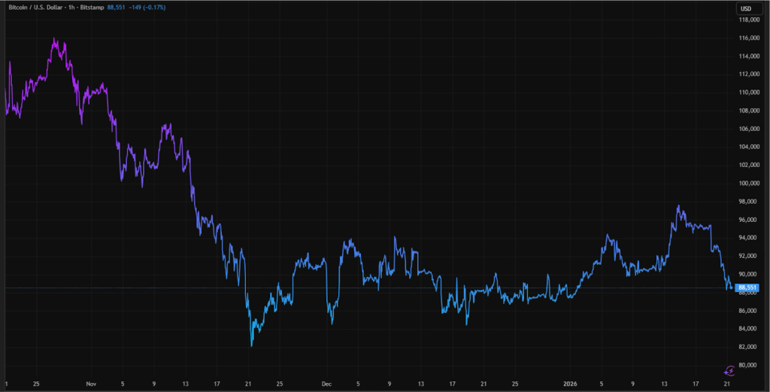
Task: Select the 1h interval in chart title
Action: tap(72, 8)
